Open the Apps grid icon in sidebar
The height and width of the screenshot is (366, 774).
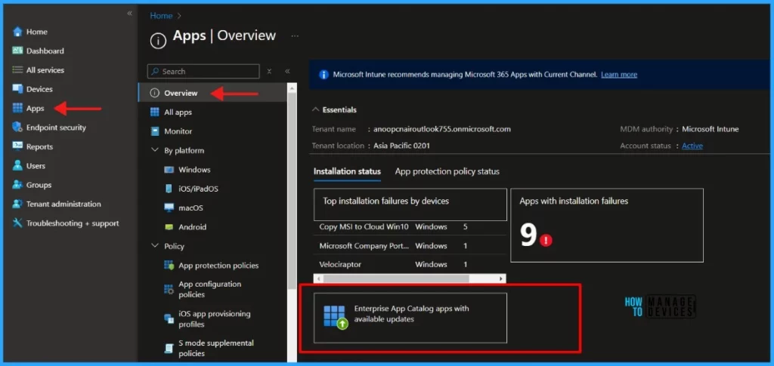(x=17, y=109)
